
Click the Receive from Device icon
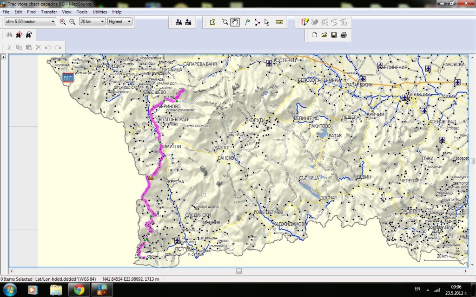[188, 22]
